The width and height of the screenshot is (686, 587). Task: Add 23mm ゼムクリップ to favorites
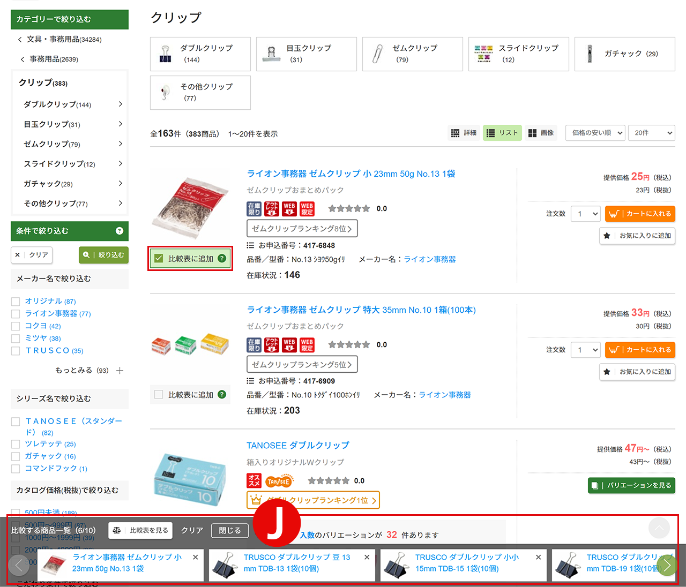(637, 236)
